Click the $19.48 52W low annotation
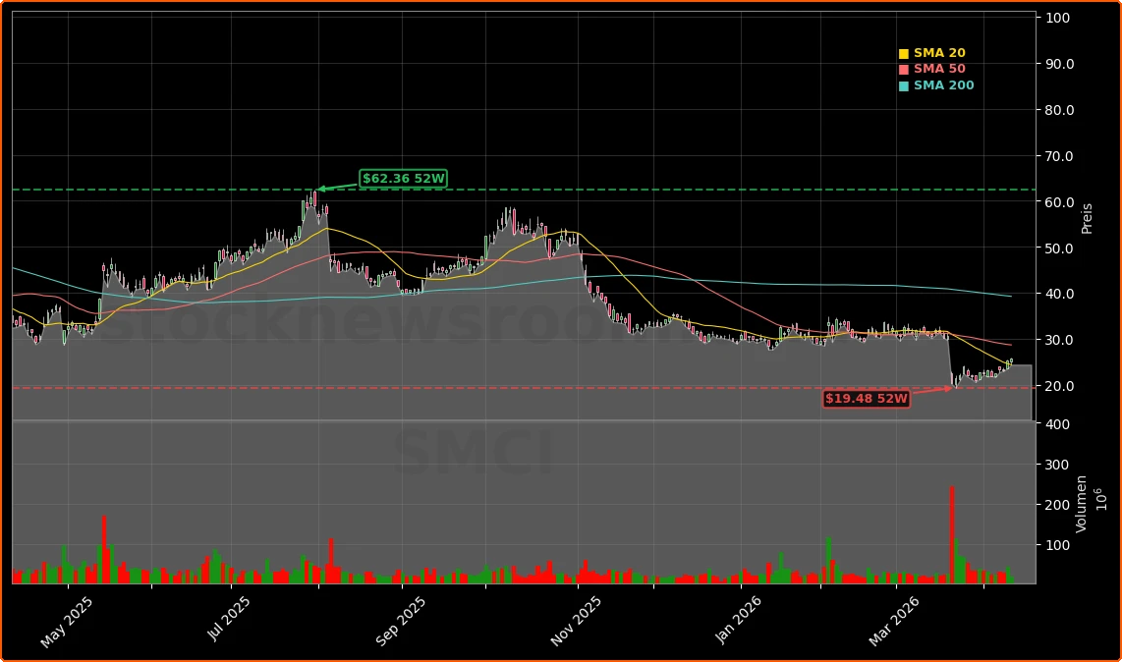Screen dimensions: 1122x662 tap(866, 399)
